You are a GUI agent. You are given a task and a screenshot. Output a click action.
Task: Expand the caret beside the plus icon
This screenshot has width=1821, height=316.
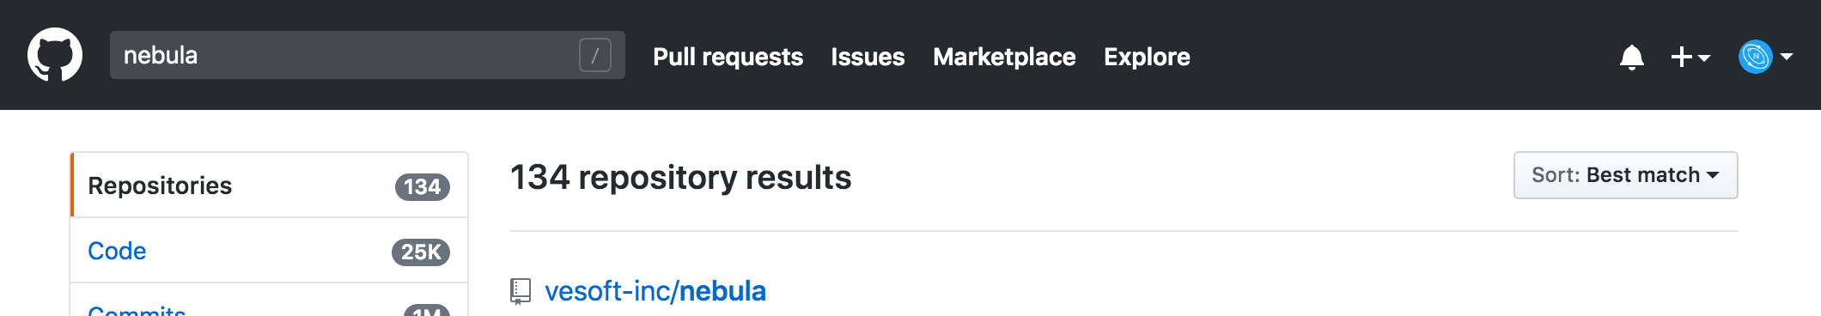pyautogui.click(x=1704, y=58)
